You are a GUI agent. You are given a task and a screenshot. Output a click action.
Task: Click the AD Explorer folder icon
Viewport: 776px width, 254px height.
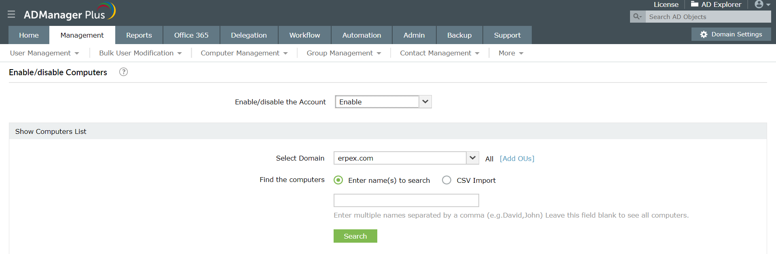(x=695, y=4)
